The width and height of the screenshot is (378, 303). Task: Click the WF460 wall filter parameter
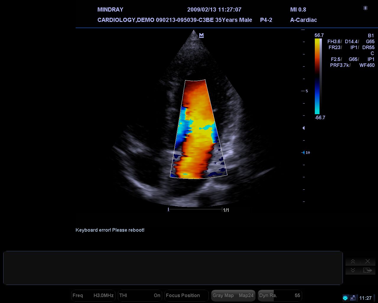[367, 65]
